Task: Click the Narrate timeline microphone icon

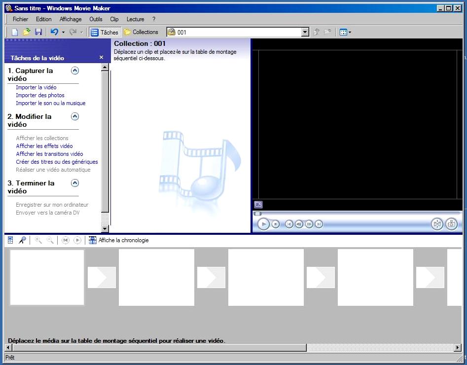Action: pyautogui.click(x=22, y=240)
